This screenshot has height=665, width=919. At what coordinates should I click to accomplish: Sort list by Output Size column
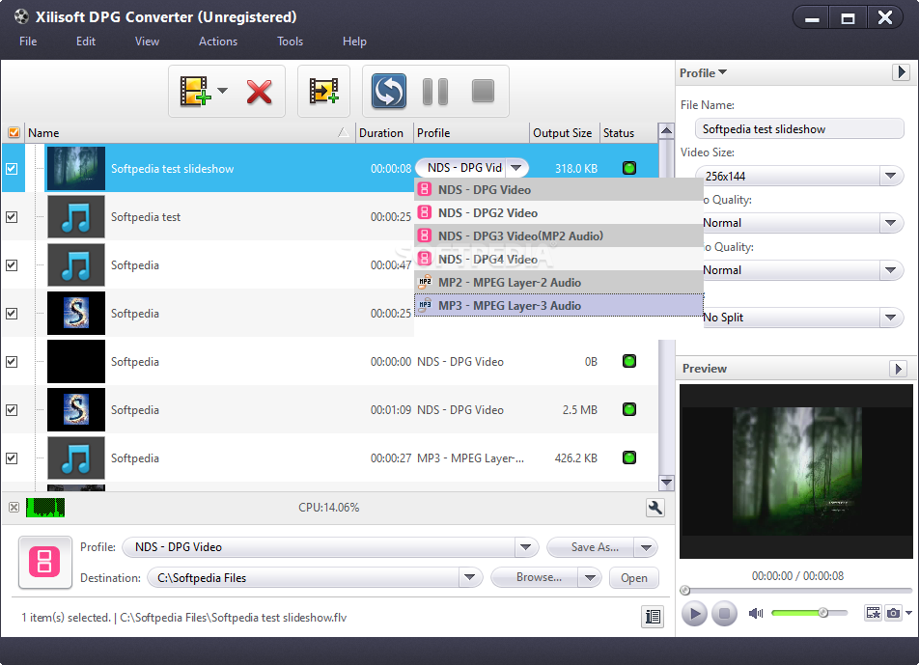pos(564,133)
